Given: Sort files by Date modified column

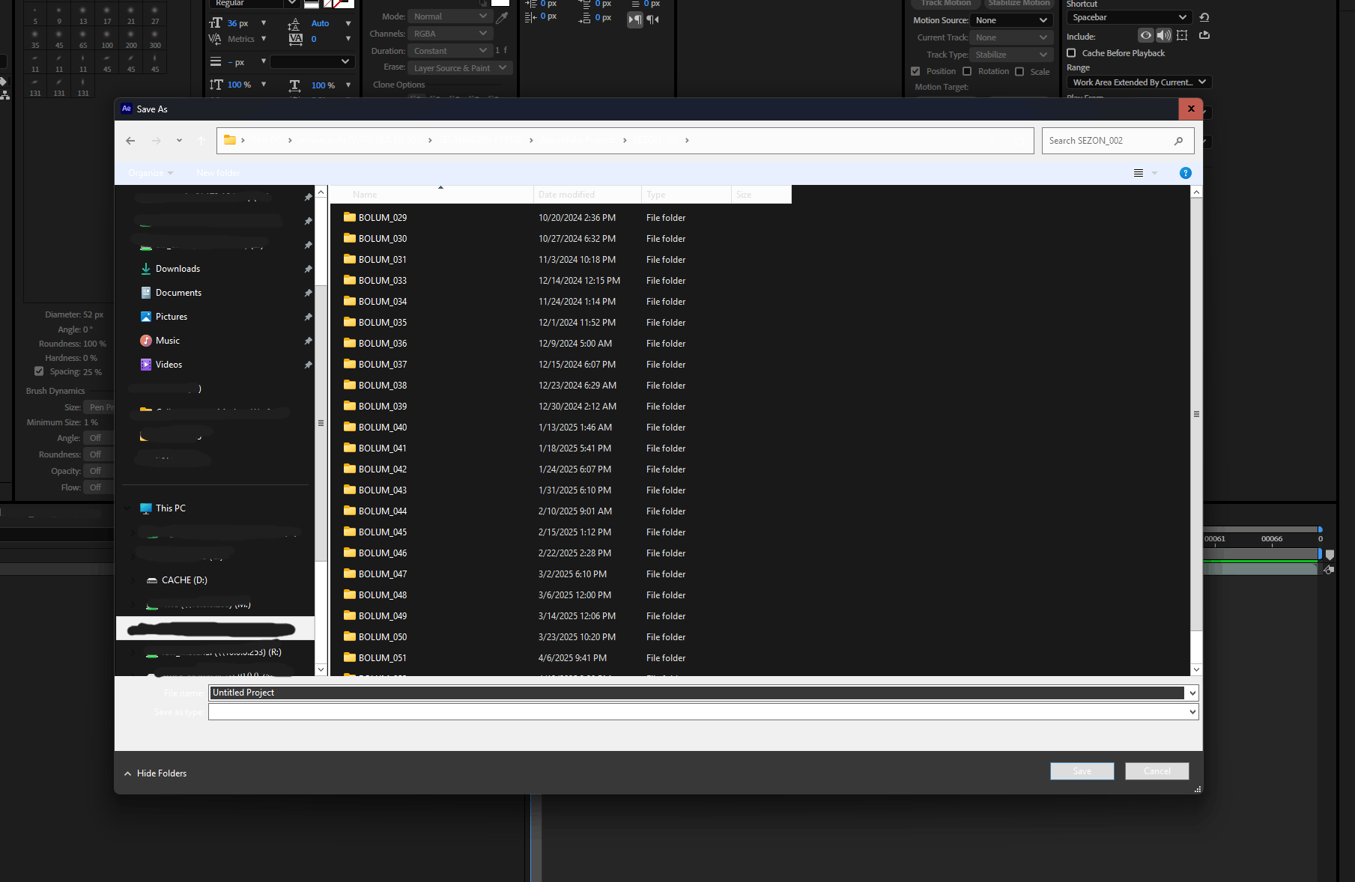Looking at the screenshot, I should 587,195.
